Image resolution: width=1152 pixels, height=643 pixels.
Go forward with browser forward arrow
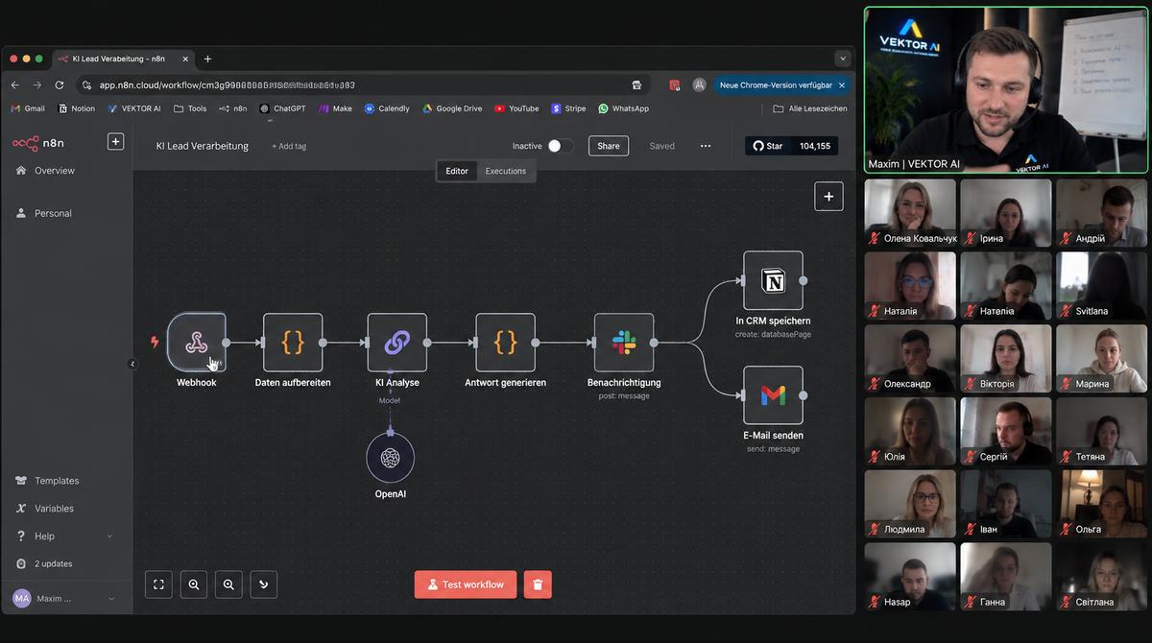[37, 84]
